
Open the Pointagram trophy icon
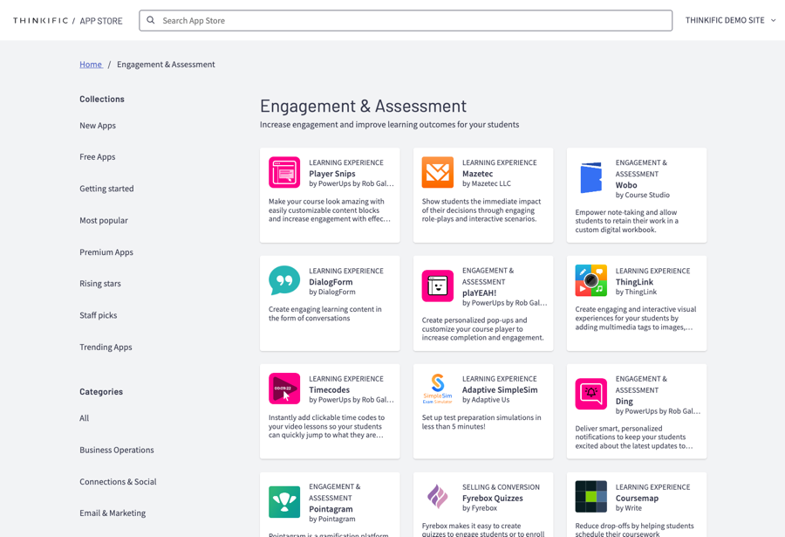(x=284, y=502)
